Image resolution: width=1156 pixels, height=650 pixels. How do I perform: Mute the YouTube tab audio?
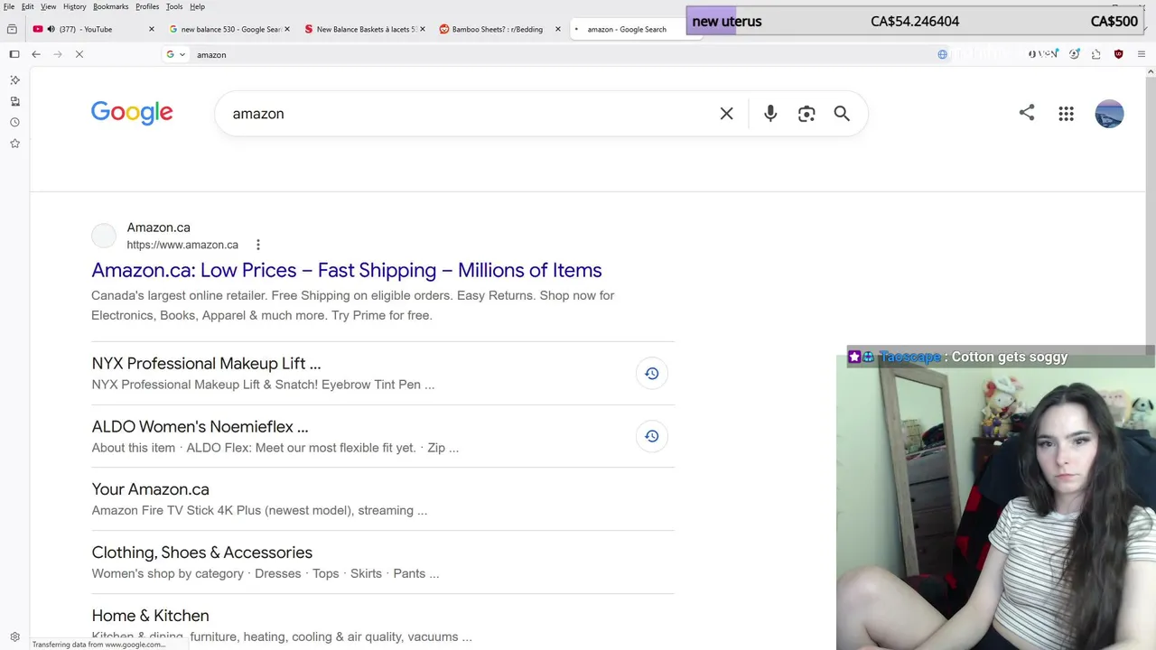(51, 29)
